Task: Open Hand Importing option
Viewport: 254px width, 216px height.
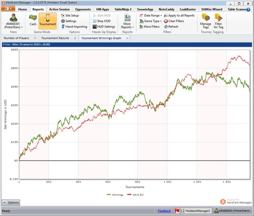Action: (74, 26)
